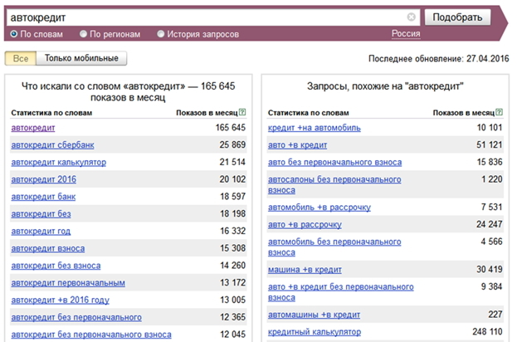Open 'авто без первоначального взноса' link
517x342 pixels.
[x=334, y=162]
